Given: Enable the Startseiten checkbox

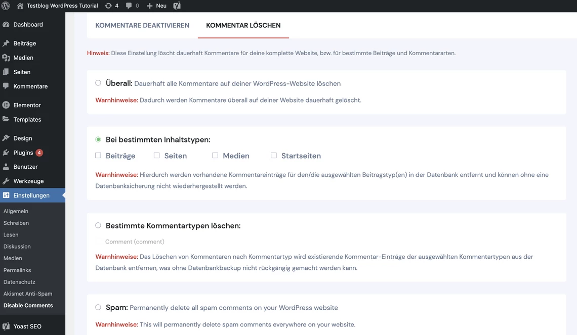Looking at the screenshot, I should tap(273, 155).
